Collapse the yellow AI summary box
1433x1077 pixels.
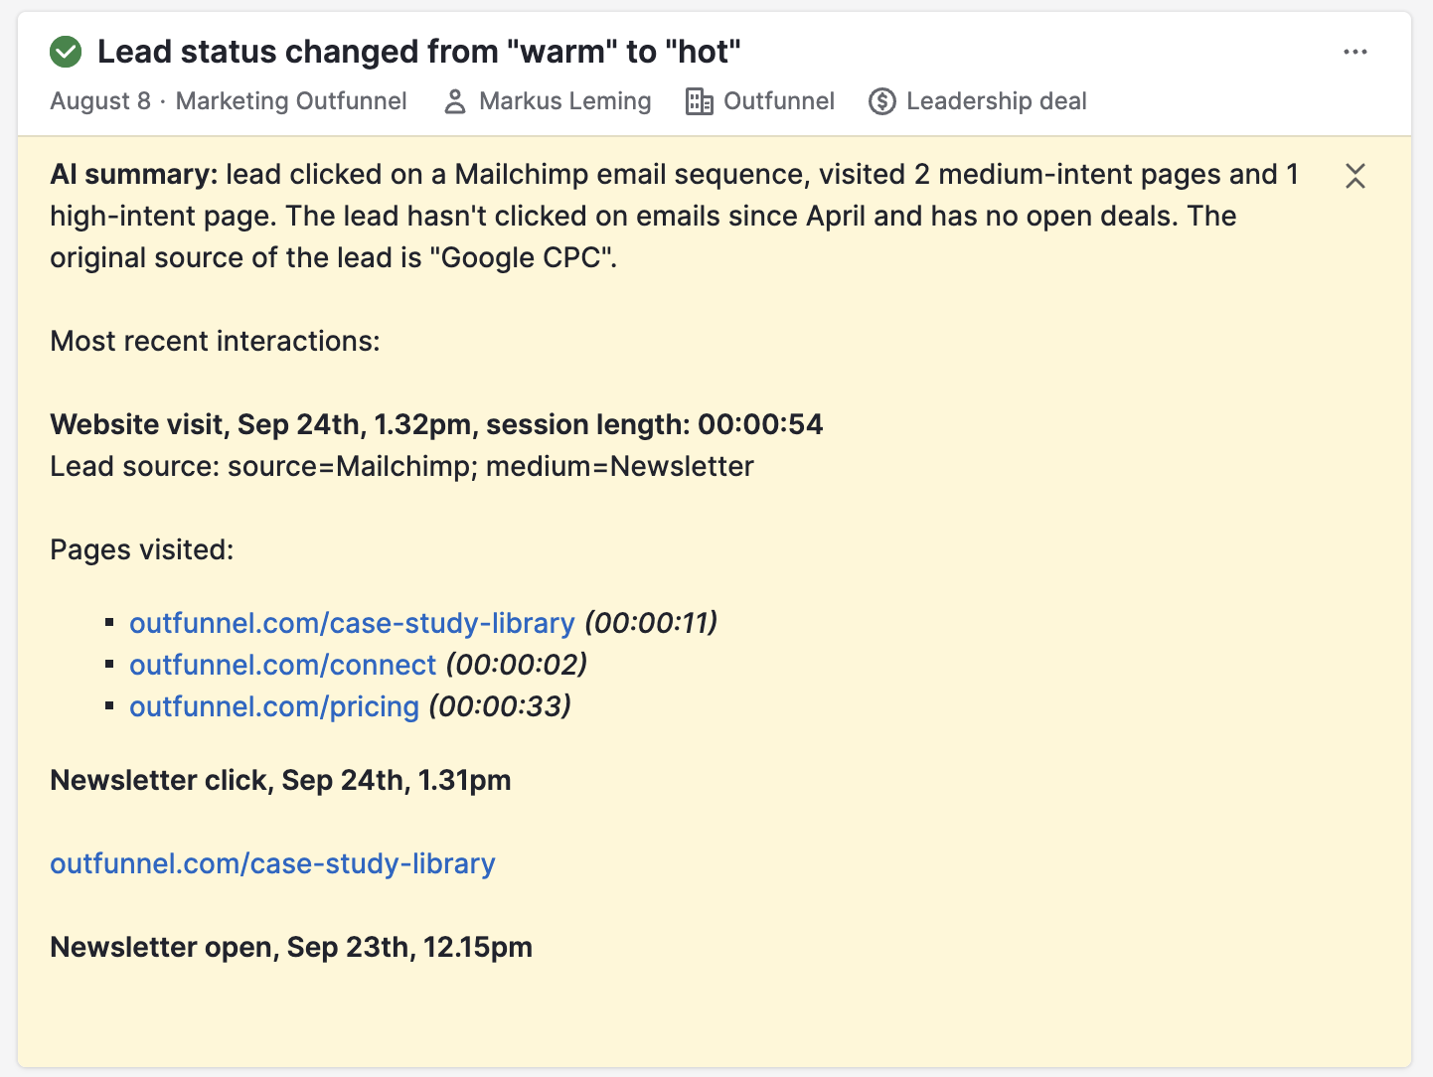point(1356,177)
